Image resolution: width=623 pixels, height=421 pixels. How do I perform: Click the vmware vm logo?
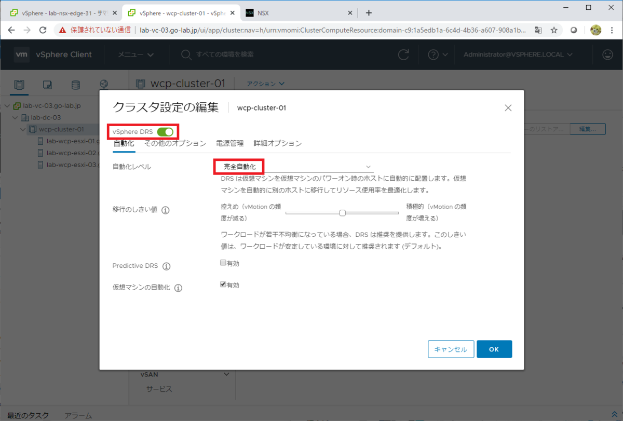click(21, 55)
